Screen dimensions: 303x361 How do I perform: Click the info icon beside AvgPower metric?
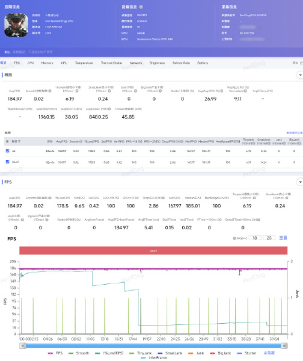click(x=109, y=109)
